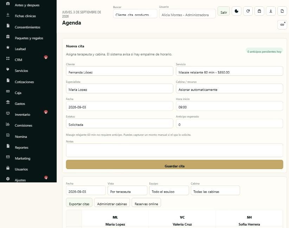Click the Salir button
Screen dimensions: 289x228
pyautogui.click(x=224, y=11)
